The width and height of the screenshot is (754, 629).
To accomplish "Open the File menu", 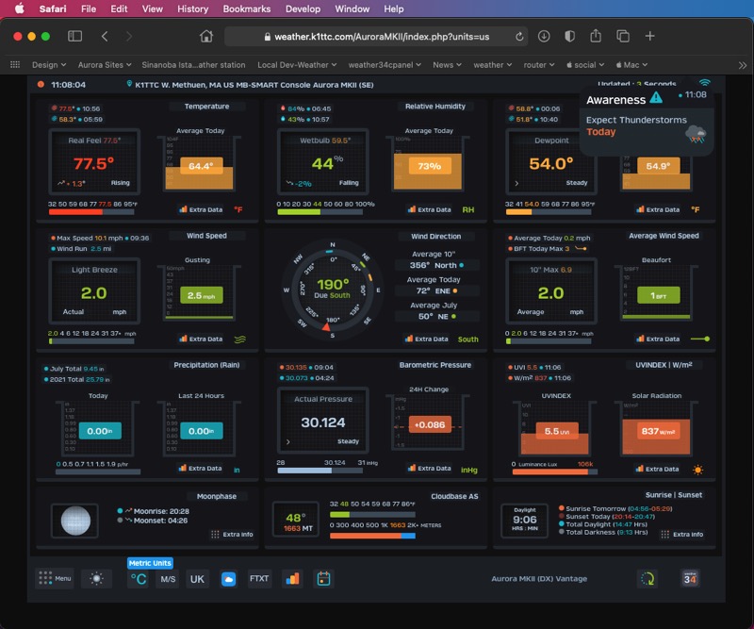I will point(89,8).
